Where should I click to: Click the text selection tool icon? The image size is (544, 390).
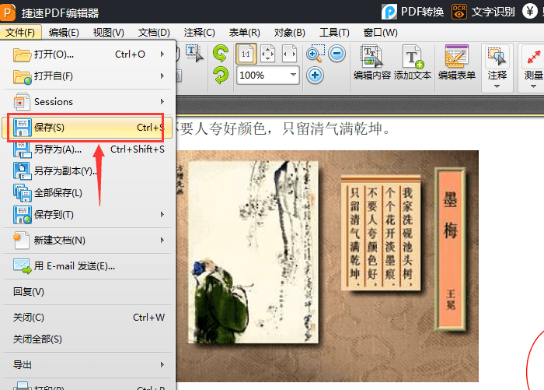click(x=194, y=54)
